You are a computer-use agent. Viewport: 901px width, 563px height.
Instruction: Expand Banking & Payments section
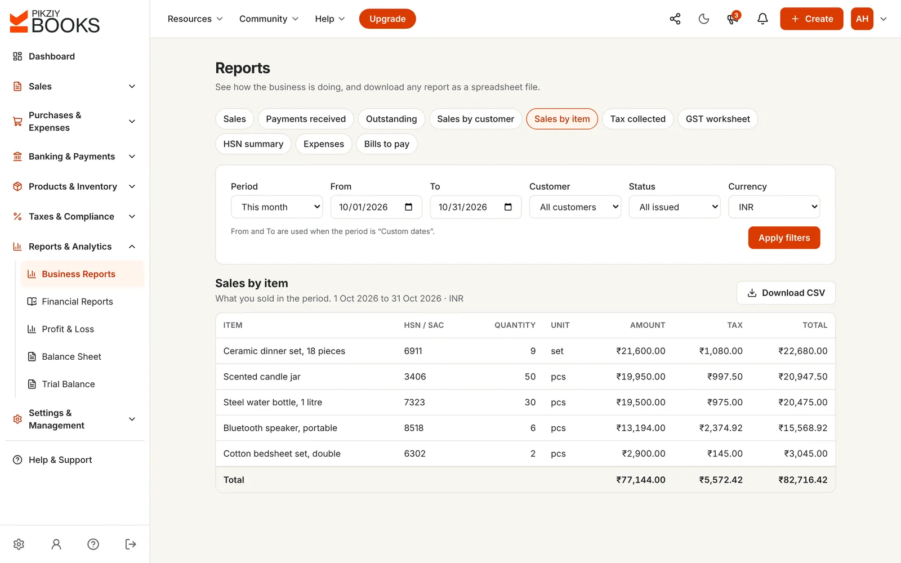click(75, 157)
